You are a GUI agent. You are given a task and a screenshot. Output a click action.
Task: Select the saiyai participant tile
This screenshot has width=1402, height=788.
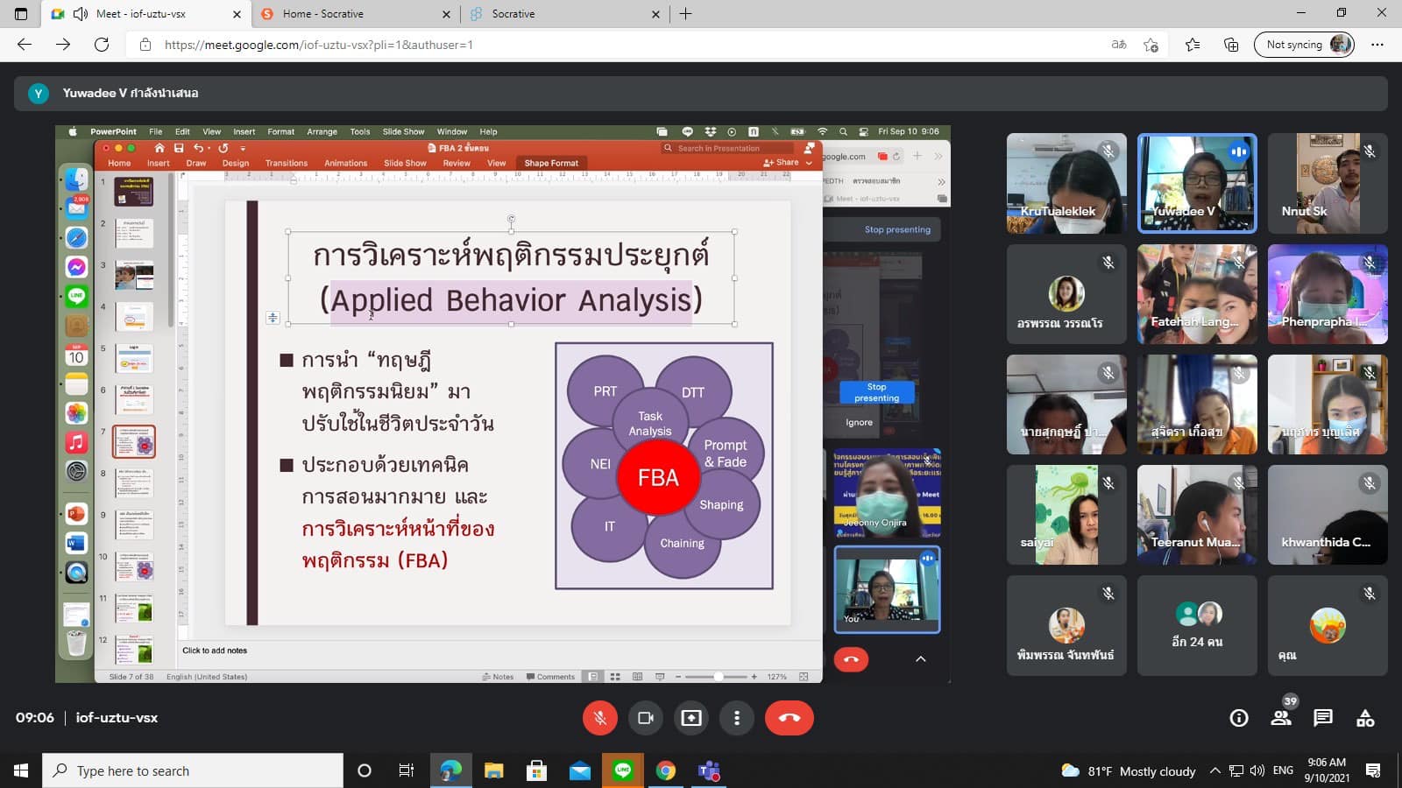[x=1066, y=515]
